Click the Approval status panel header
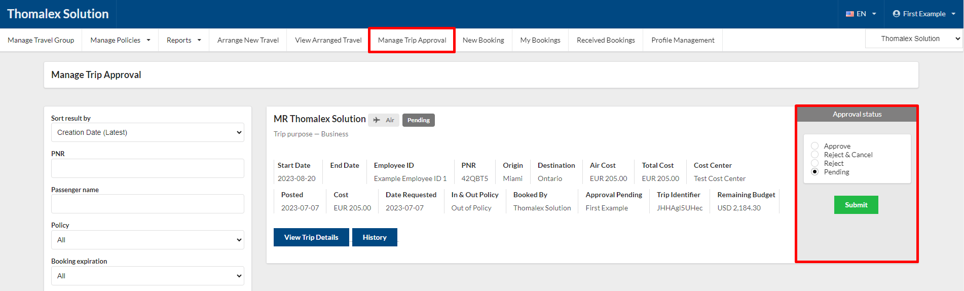The height and width of the screenshot is (291, 964). [857, 114]
